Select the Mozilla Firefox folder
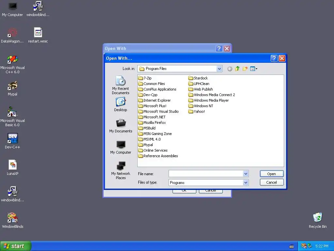This screenshot has width=334, height=251. click(x=152, y=123)
